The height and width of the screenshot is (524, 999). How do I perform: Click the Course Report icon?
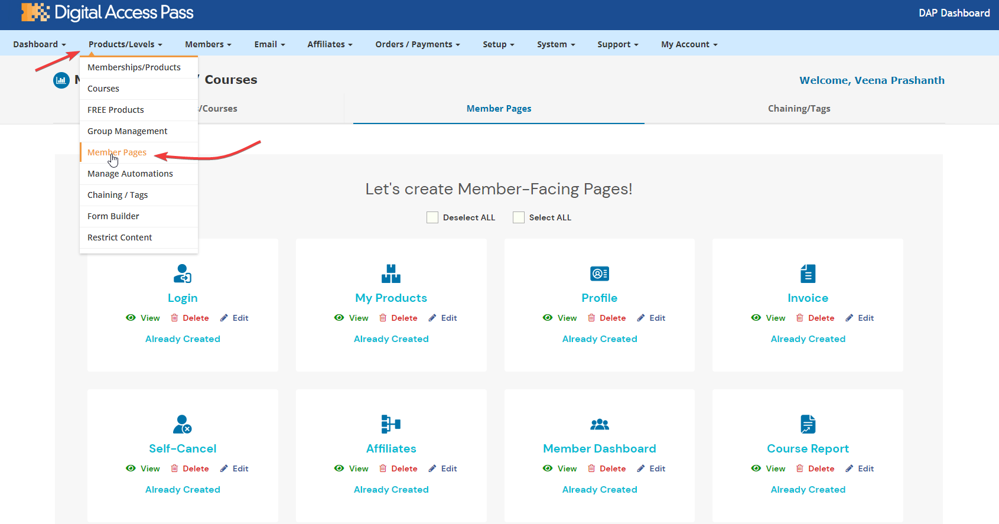coord(808,424)
